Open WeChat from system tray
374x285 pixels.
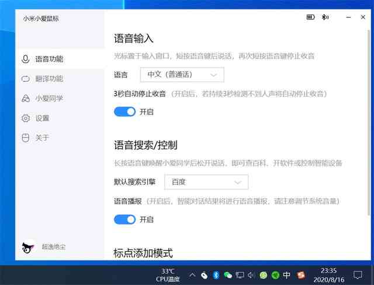(228, 275)
